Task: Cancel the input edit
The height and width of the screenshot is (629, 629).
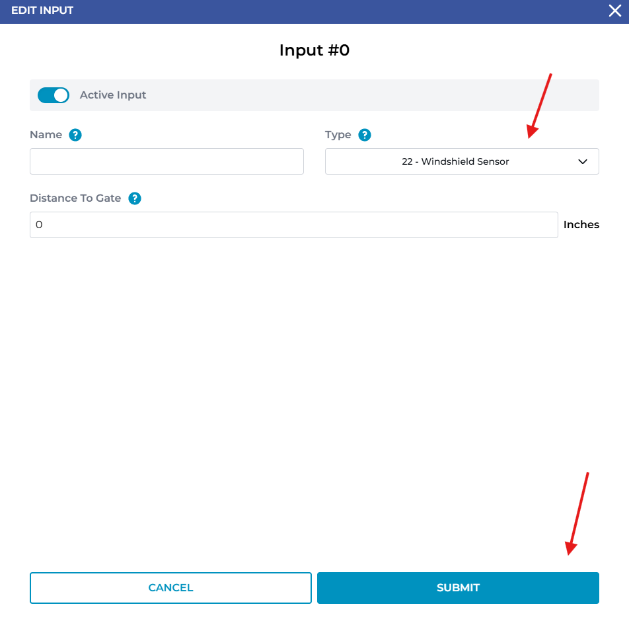Action: pos(170,588)
